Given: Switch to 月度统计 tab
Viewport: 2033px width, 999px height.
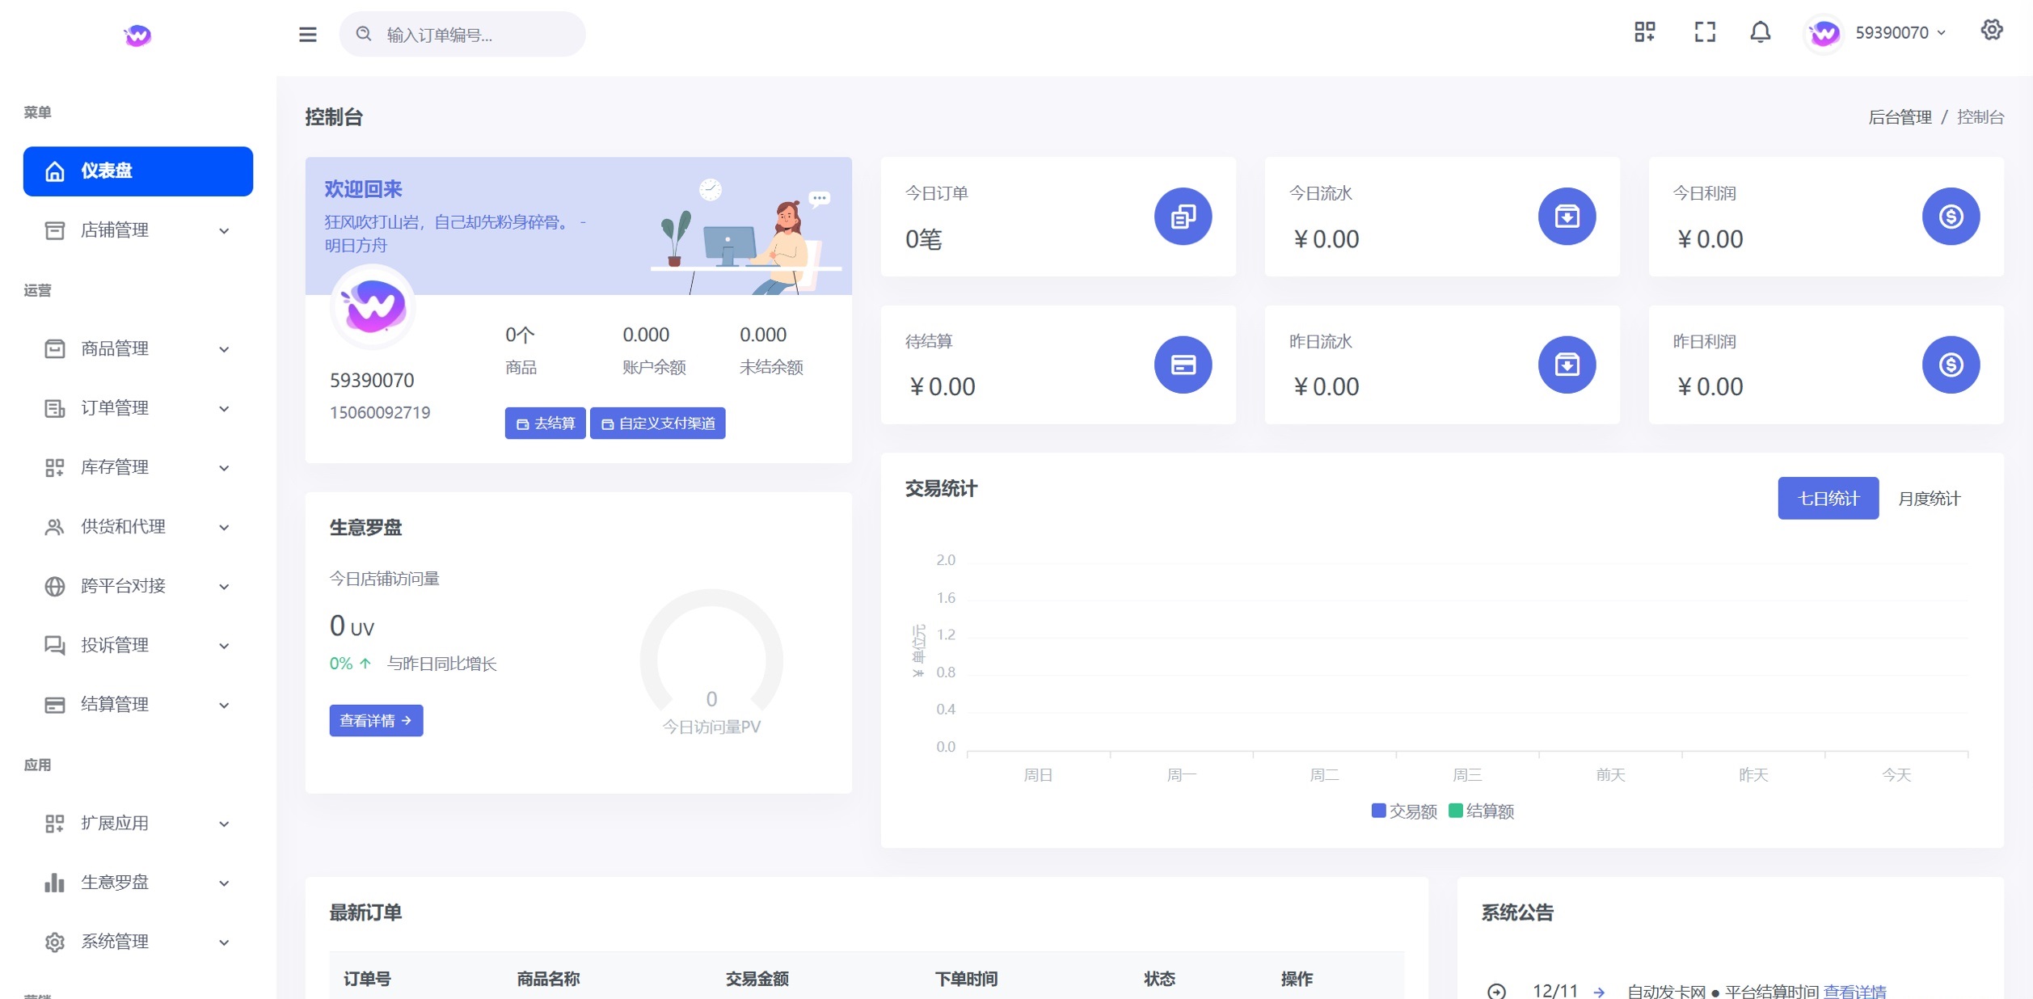Looking at the screenshot, I should point(1929,499).
